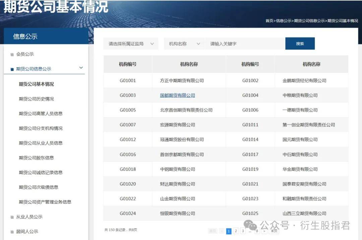Image resolution: width=362 pixels, height=240 pixels.
Task: Jump to page 8 in pagination
Action: 257,231
